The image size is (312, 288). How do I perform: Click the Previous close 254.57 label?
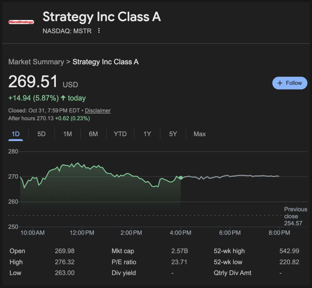(296, 216)
